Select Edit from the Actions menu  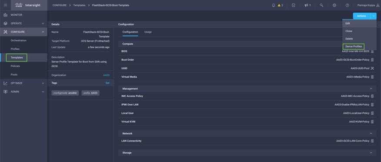tap(359, 23)
